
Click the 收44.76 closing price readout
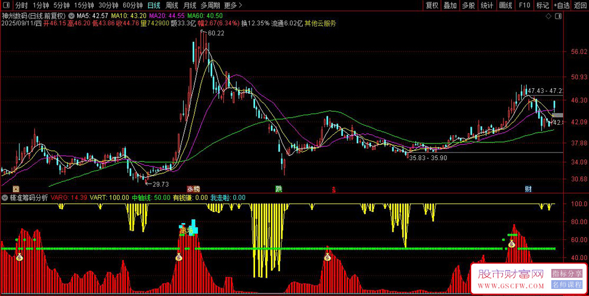[127, 24]
